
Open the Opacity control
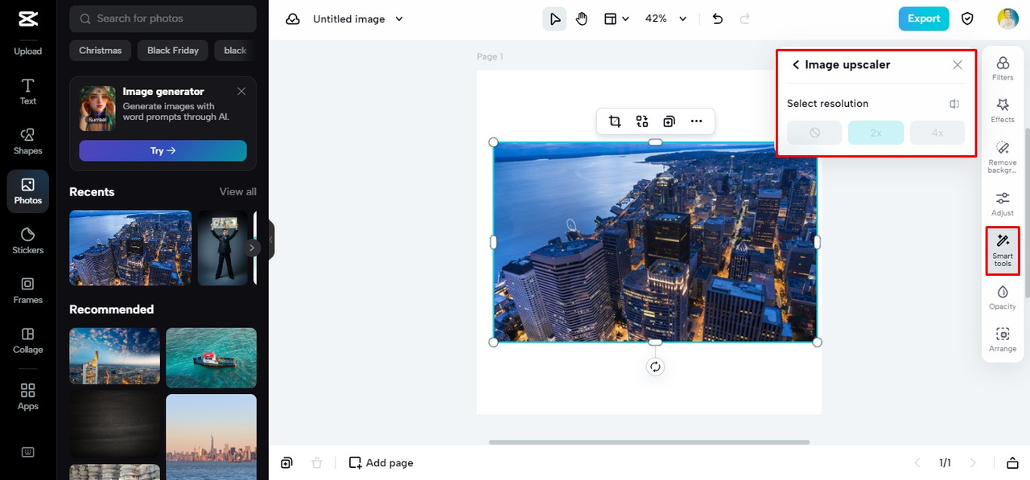pyautogui.click(x=1003, y=297)
